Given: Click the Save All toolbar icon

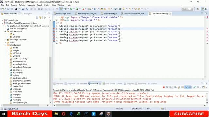Looking at the screenshot, I should tap(12, 9).
